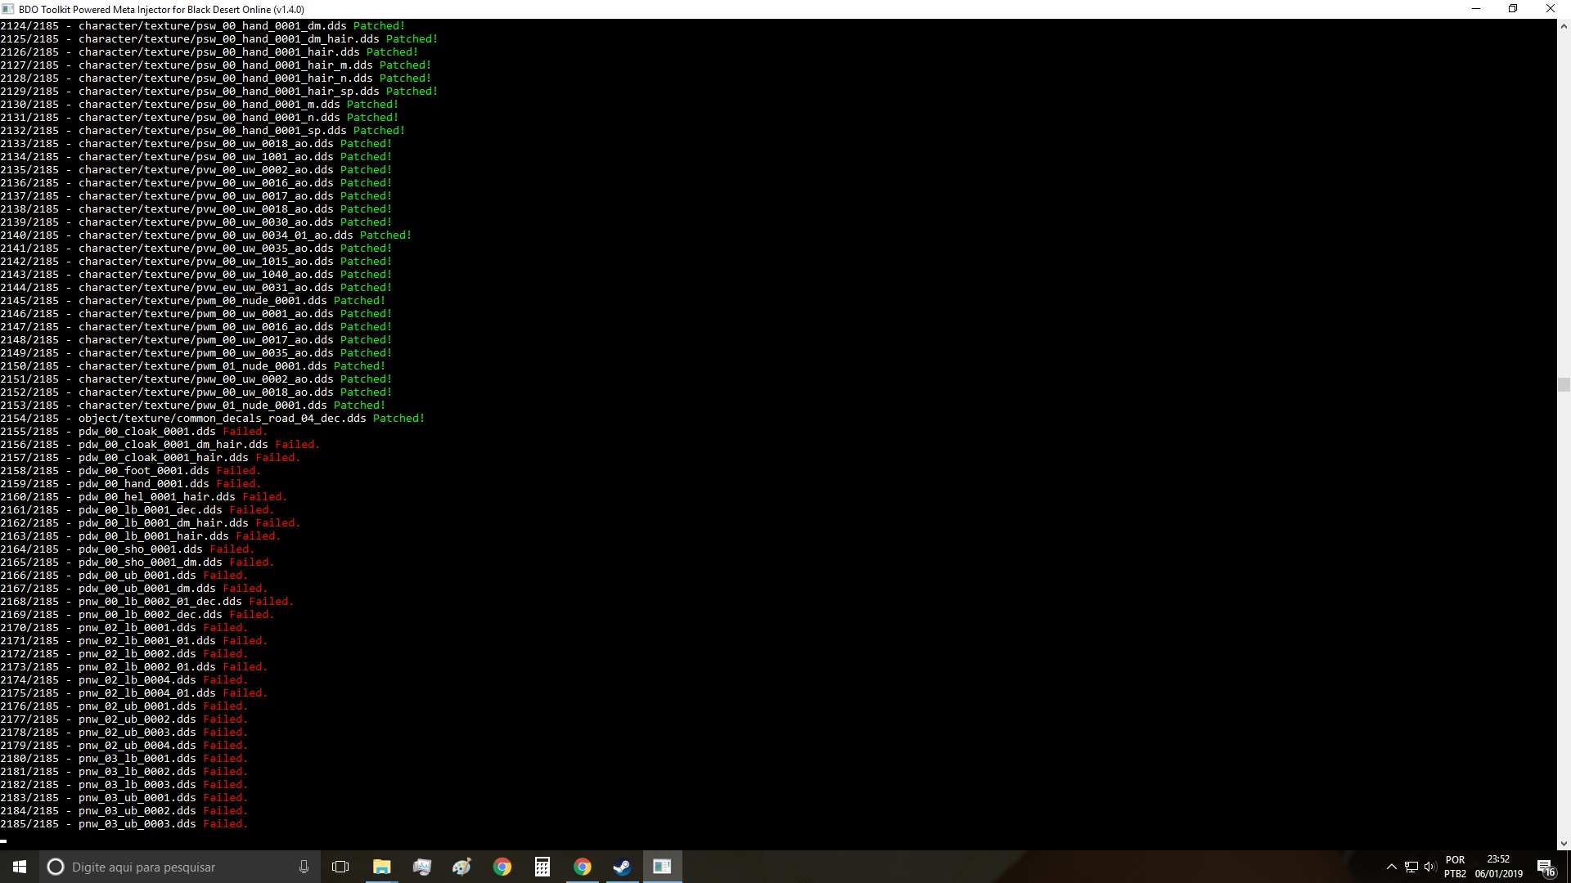Click the network status tray icon
This screenshot has height=883, width=1571.
click(1411, 867)
